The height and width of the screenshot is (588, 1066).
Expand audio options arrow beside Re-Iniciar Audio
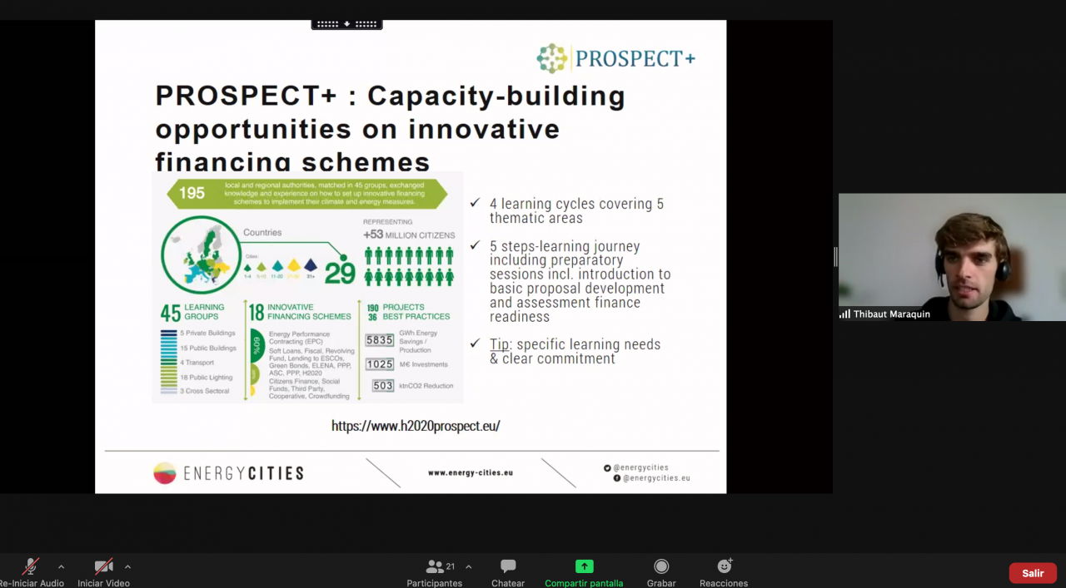[x=61, y=567]
